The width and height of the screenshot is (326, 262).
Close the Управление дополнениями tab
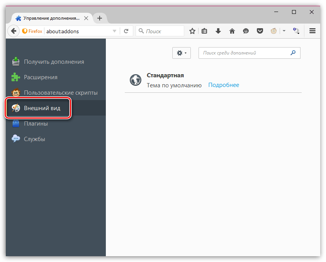click(x=86, y=18)
